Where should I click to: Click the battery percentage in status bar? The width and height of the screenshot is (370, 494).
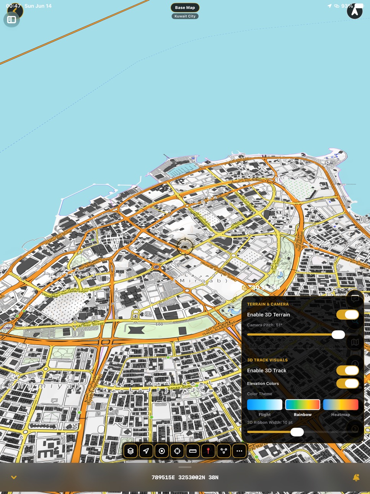tap(347, 6)
